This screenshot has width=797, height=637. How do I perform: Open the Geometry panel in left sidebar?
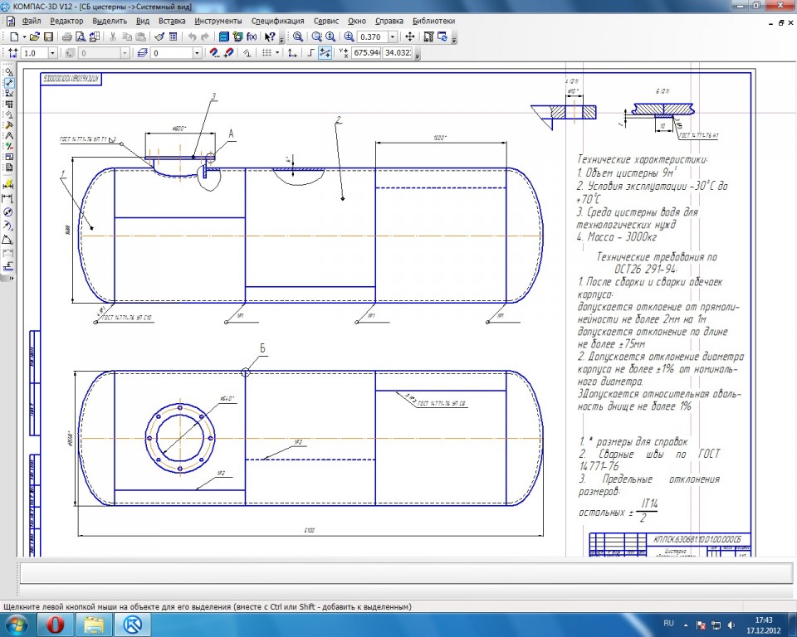pos(9,71)
